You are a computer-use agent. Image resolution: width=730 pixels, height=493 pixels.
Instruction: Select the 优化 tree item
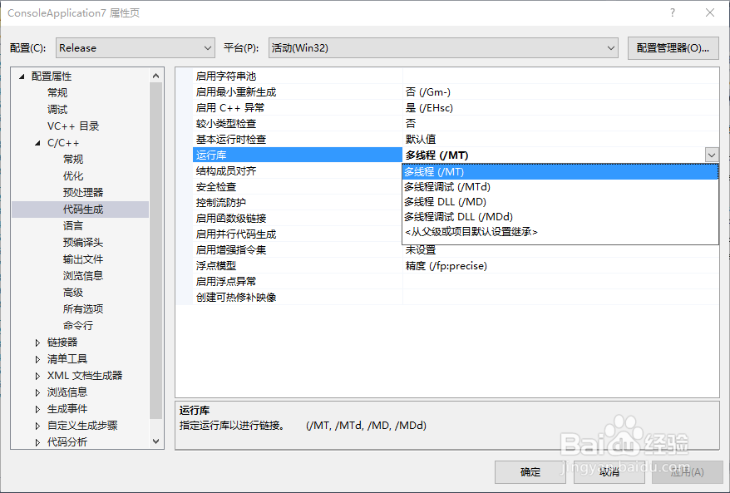click(x=73, y=175)
